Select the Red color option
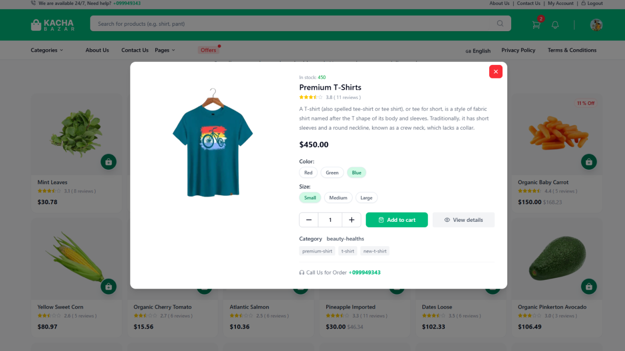This screenshot has height=351, width=625. tap(308, 173)
